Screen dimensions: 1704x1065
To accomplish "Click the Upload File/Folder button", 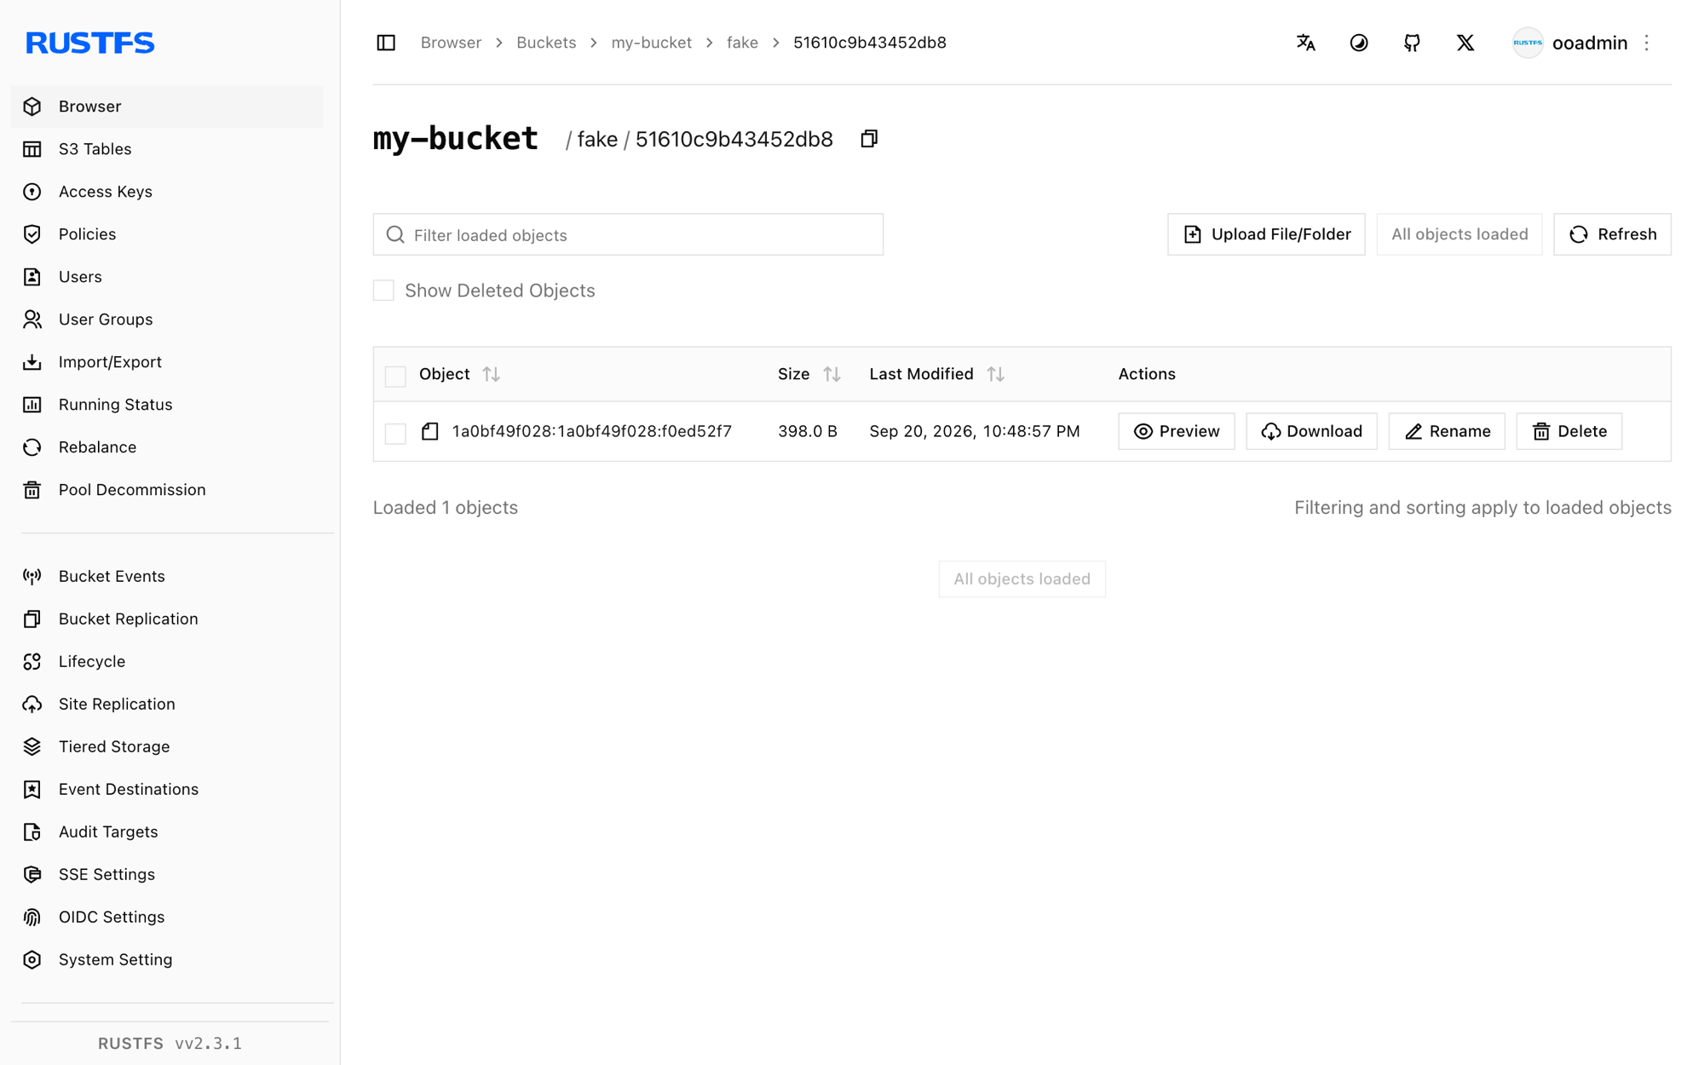I will (x=1266, y=234).
